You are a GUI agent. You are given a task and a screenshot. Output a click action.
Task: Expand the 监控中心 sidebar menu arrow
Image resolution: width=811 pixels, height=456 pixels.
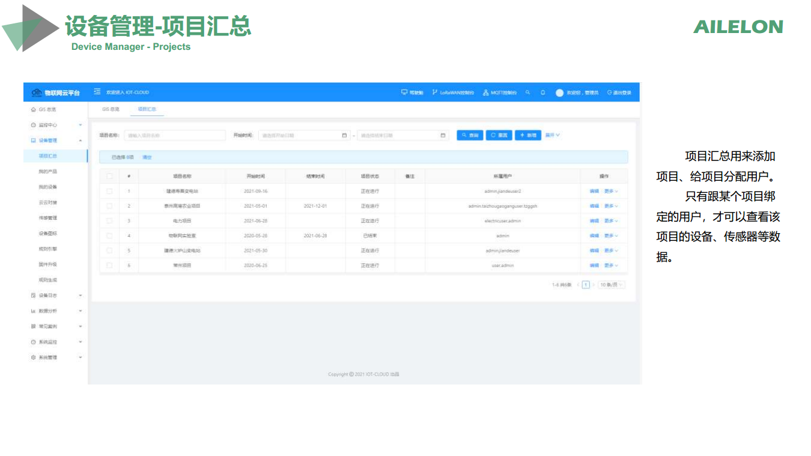click(80, 125)
